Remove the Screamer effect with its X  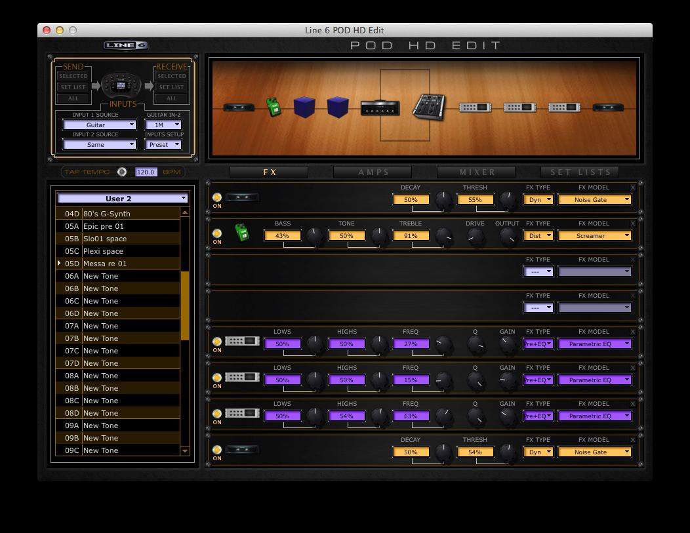point(633,224)
